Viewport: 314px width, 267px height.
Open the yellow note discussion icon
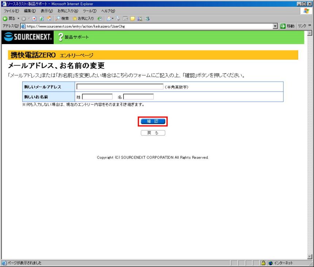click(x=133, y=19)
